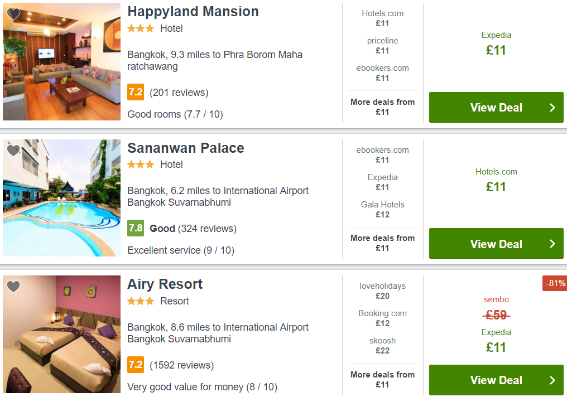Open Airy Resort bedroom photo

tap(61, 334)
